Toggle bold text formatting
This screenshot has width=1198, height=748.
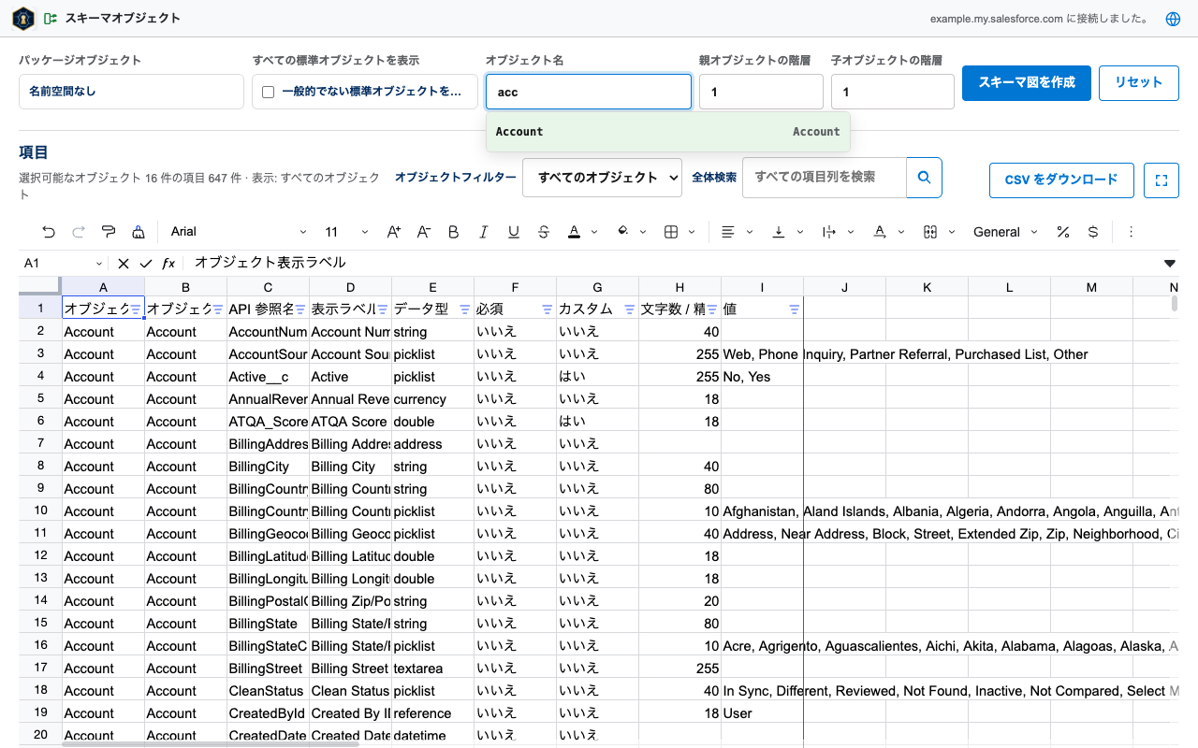click(x=454, y=232)
